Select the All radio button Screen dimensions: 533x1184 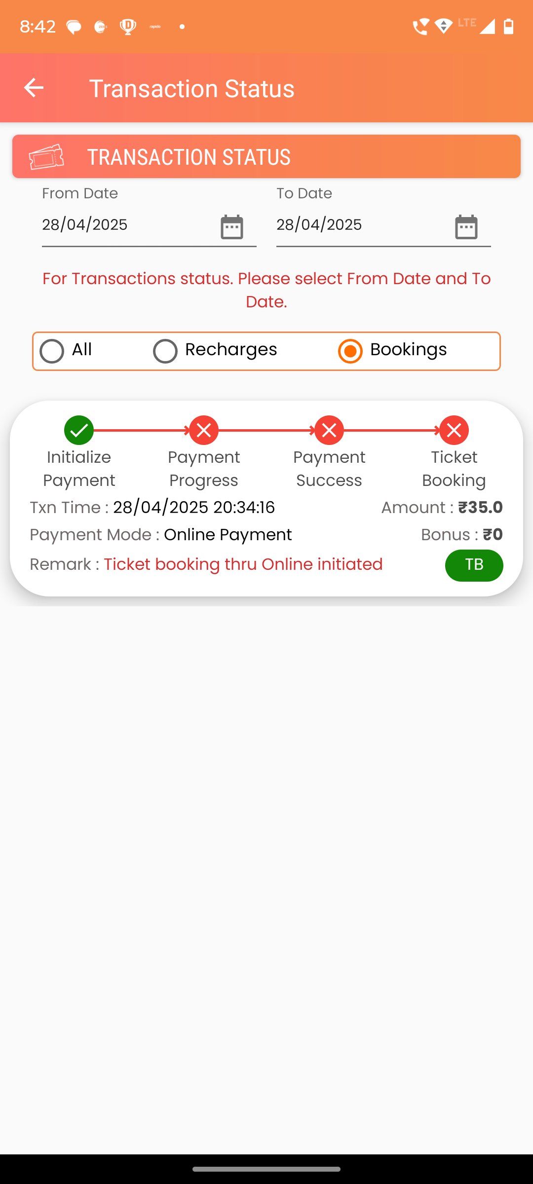coord(52,351)
